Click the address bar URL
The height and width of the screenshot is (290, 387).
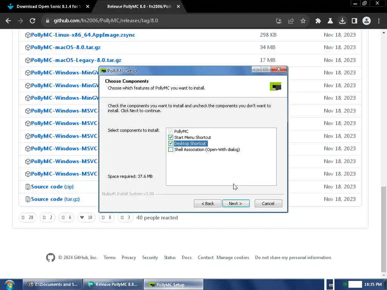[x=106, y=21]
